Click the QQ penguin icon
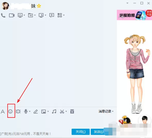This screenshot has width=152, height=138. [x=125, y=120]
